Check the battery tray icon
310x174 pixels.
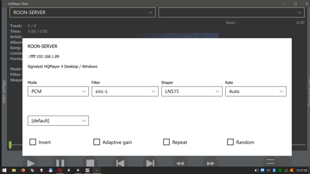click(257, 170)
